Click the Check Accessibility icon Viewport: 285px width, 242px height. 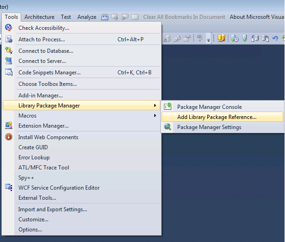(9, 28)
